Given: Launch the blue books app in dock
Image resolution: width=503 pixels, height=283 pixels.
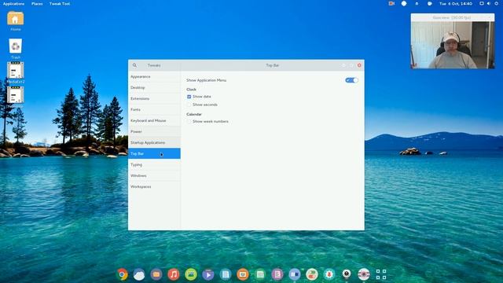Looking at the screenshot, I should (295, 274).
